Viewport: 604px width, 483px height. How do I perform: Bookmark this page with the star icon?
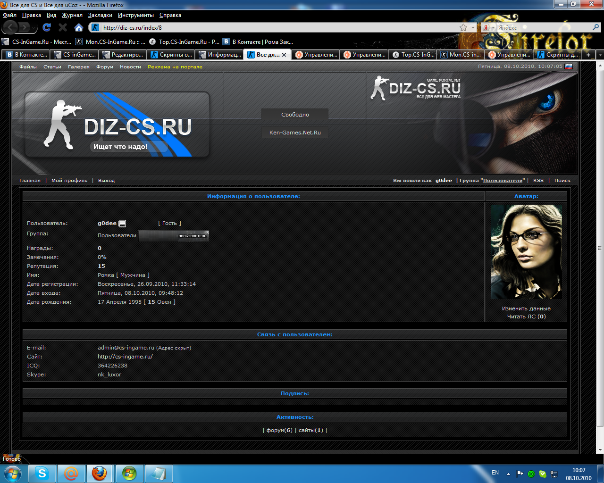click(x=463, y=27)
